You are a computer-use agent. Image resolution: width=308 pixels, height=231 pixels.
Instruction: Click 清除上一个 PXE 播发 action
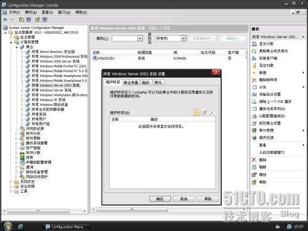[x=275, y=102]
